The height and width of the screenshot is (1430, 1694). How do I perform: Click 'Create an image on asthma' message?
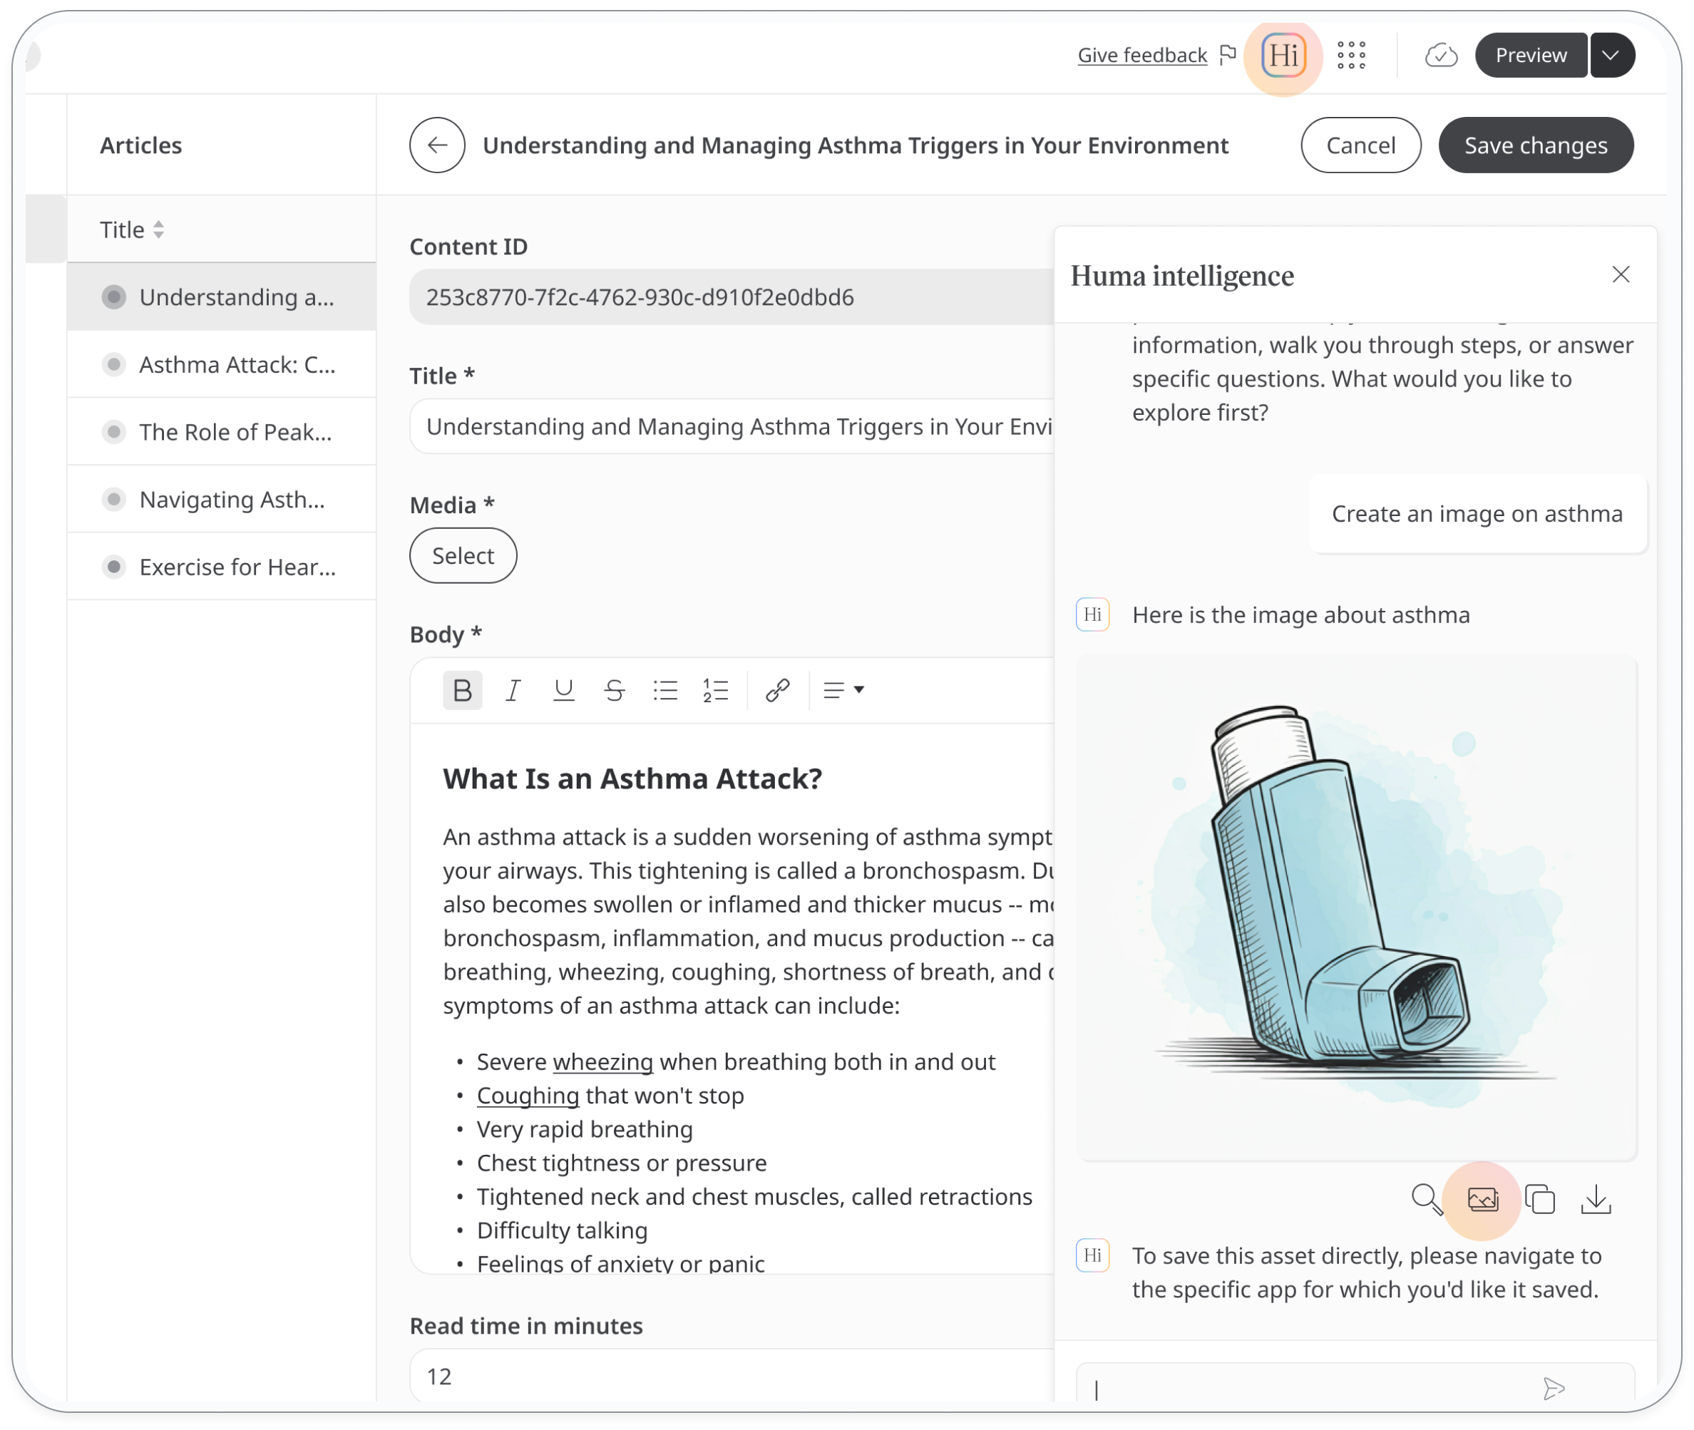click(1477, 513)
